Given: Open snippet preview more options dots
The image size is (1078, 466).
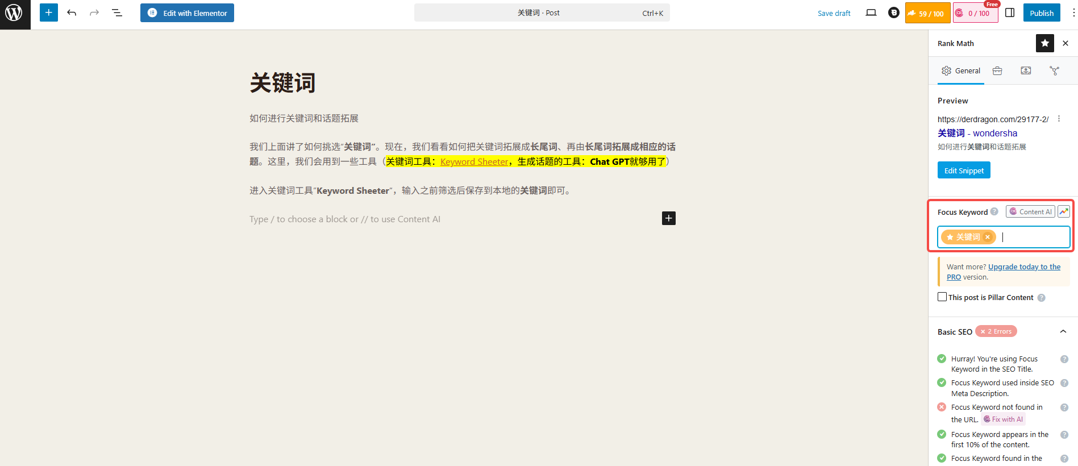Looking at the screenshot, I should tap(1059, 119).
